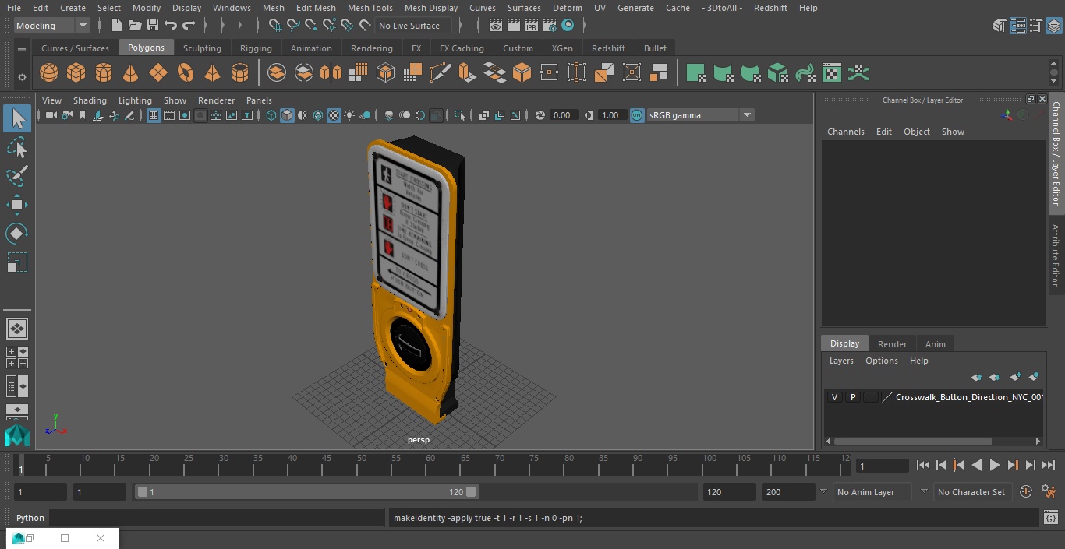Click the Open Scene folder icon
Viewport: 1065px width, 549px height.
click(135, 26)
